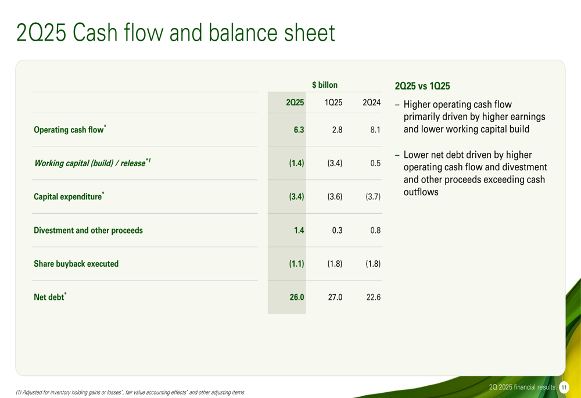The image size is (581, 398).
Task: Click Capital expenditure 2Q25 value (3.4)
Action: pos(296,196)
